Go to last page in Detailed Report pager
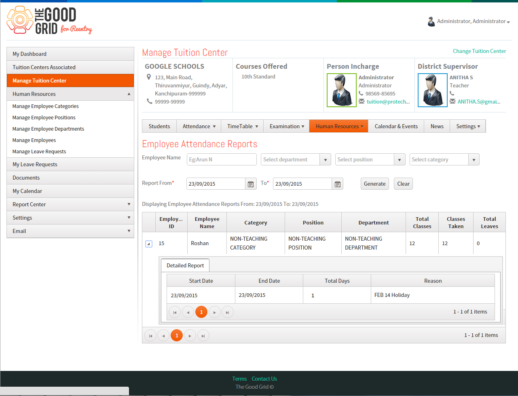Image resolution: width=518 pixels, height=396 pixels. pos(228,312)
